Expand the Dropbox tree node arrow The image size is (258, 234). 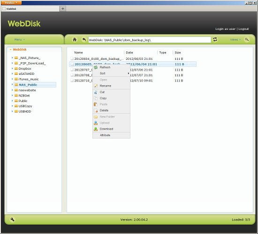pyautogui.click(x=12, y=68)
